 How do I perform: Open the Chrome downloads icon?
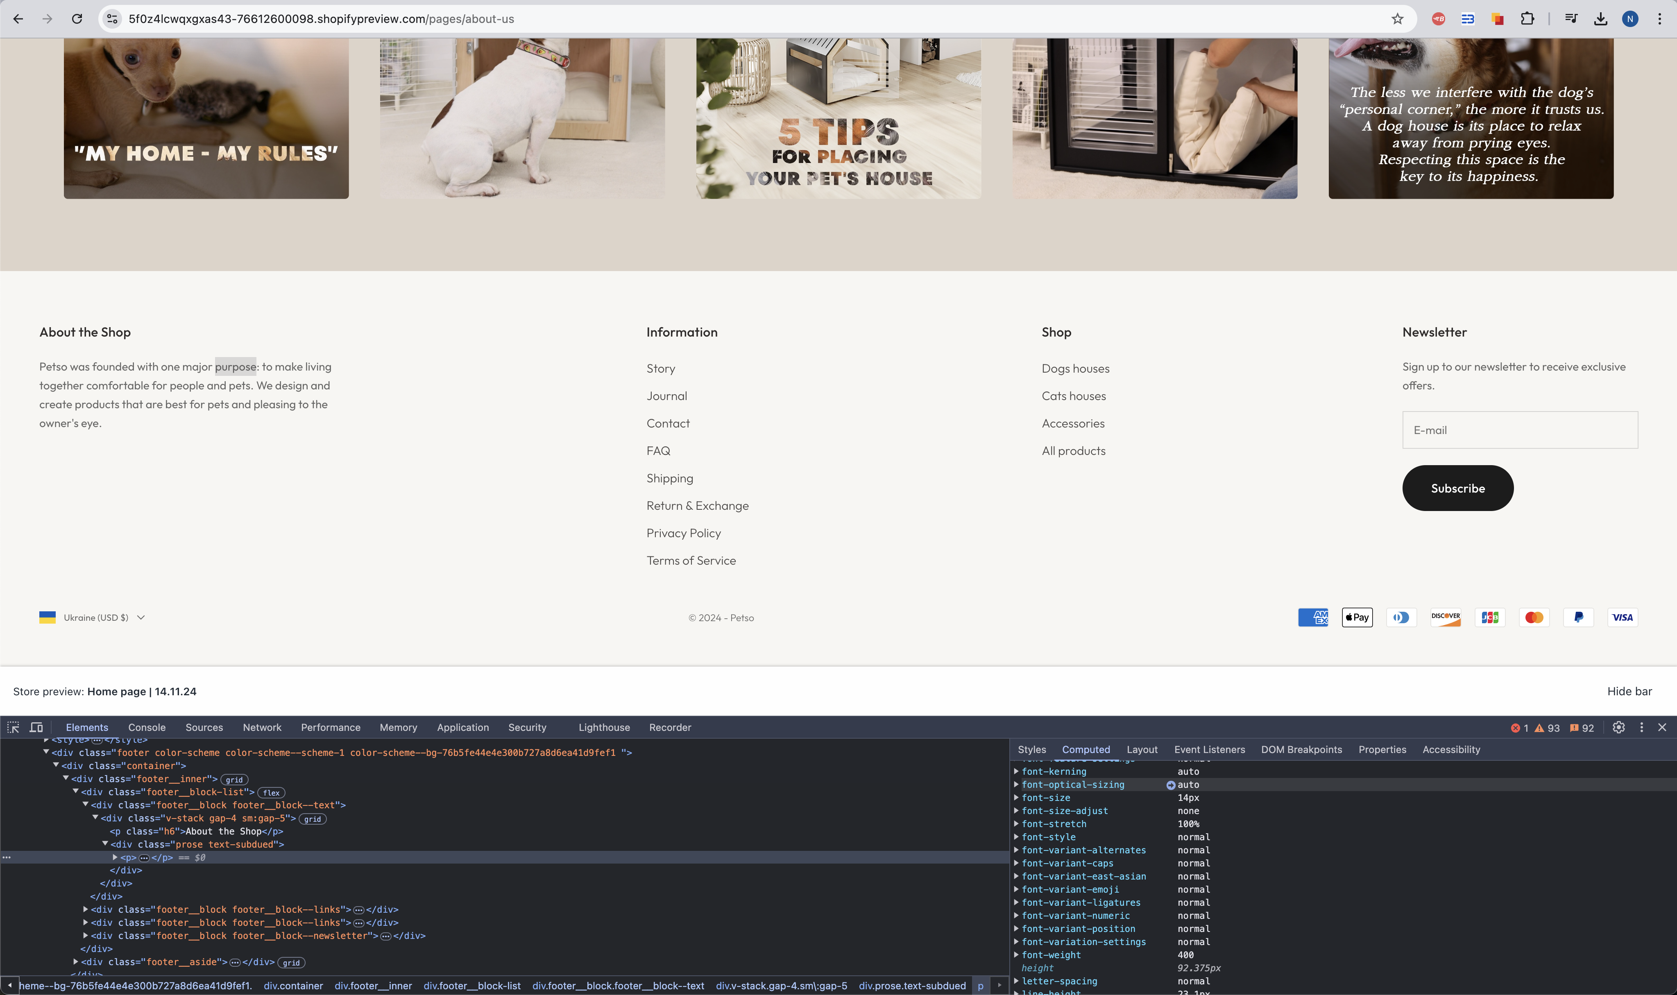pyautogui.click(x=1600, y=19)
